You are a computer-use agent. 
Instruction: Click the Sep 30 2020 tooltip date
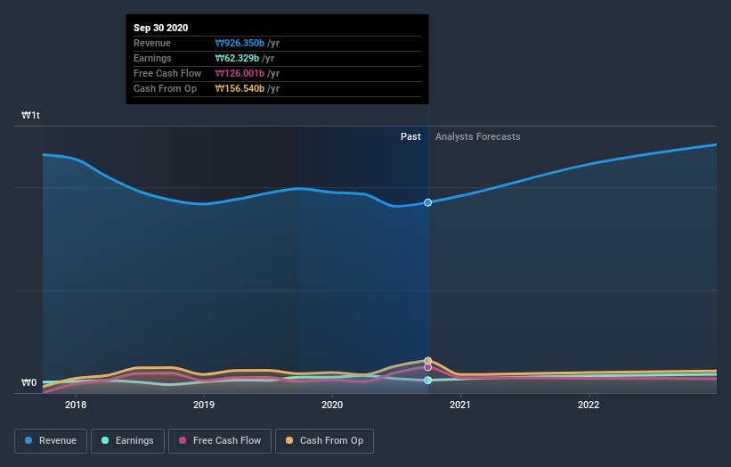coord(161,28)
